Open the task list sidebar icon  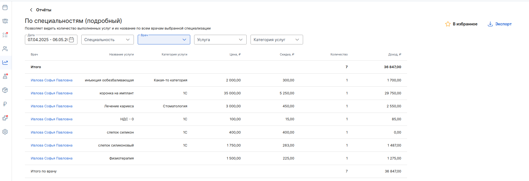(x=5, y=35)
